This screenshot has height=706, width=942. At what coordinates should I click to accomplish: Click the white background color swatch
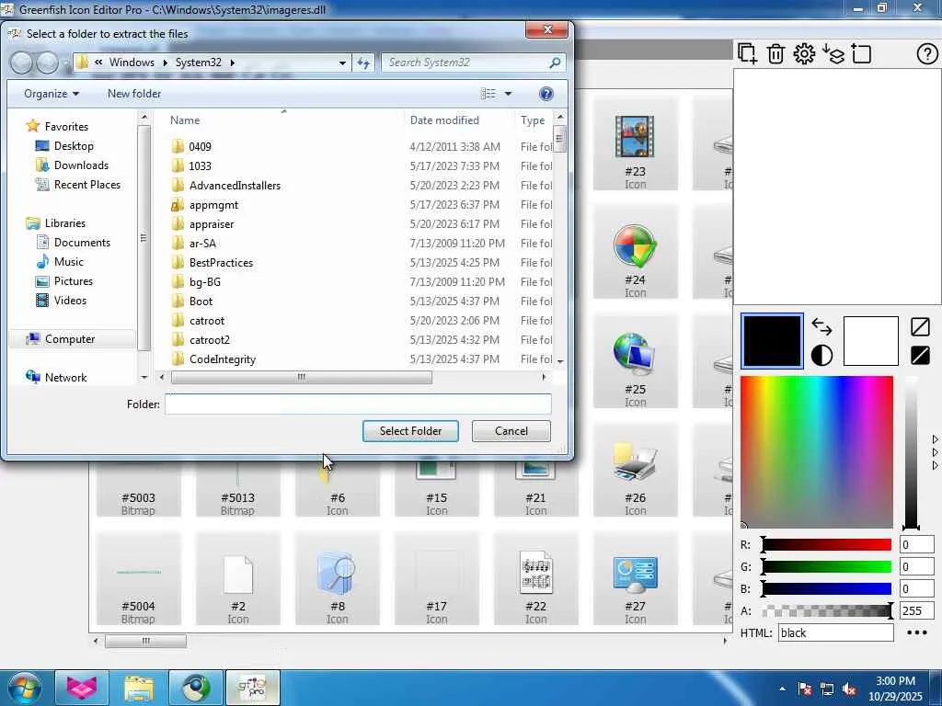tap(870, 341)
